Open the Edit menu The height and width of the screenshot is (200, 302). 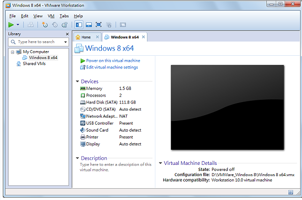tap(24, 16)
